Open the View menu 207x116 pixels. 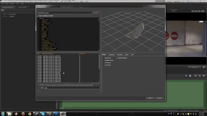click(17, 4)
